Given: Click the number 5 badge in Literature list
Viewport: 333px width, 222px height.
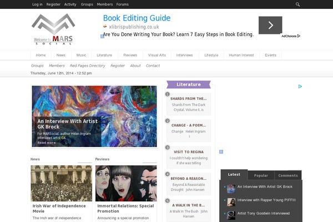Looking at the screenshot, I should coord(168,201).
